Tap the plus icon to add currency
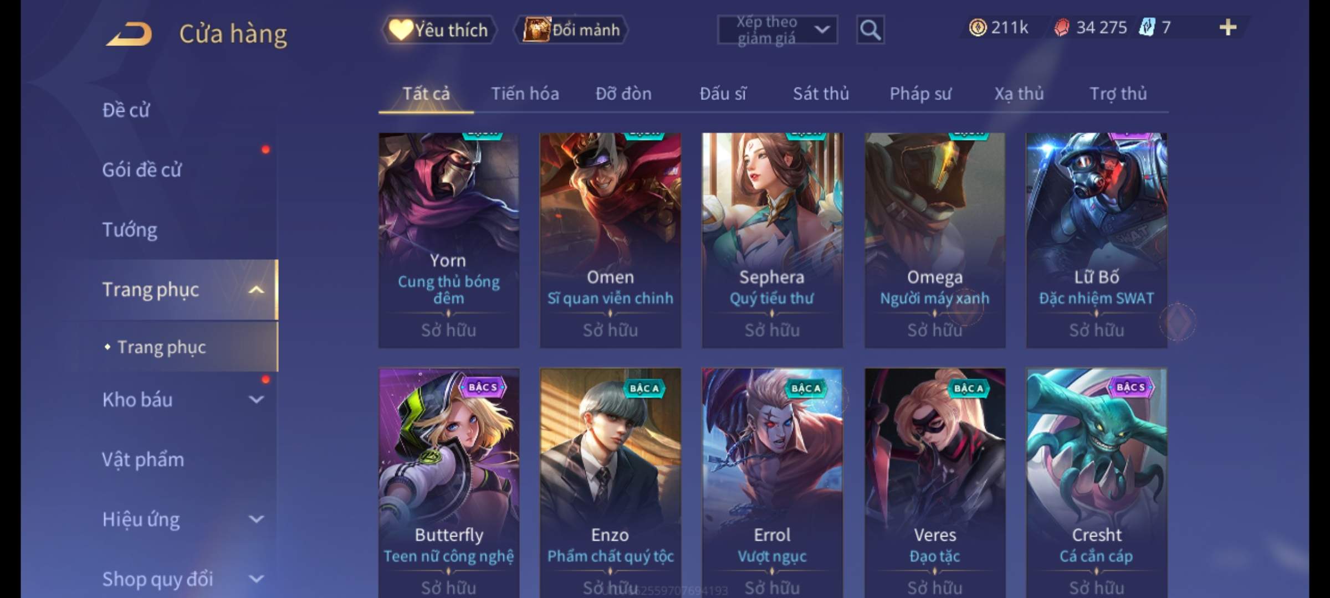 coord(1228,27)
